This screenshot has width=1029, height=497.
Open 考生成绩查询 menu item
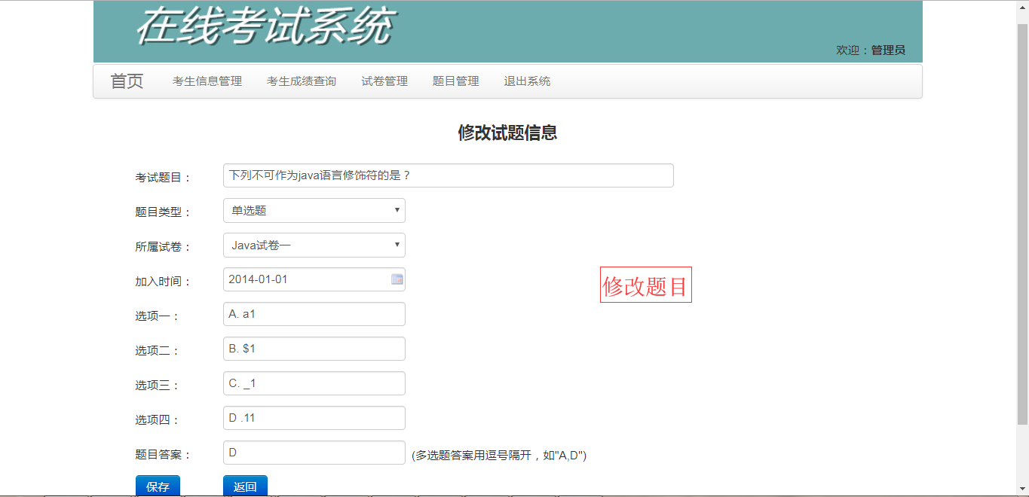point(302,81)
